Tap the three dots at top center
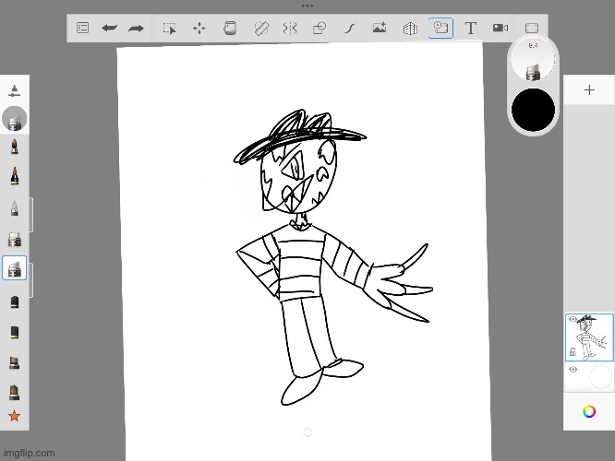The width and height of the screenshot is (615, 461). tap(307, 6)
